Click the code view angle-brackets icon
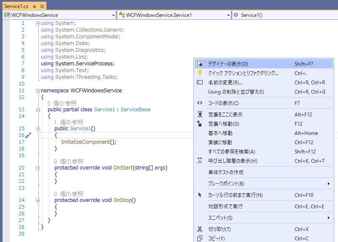 click(200, 103)
